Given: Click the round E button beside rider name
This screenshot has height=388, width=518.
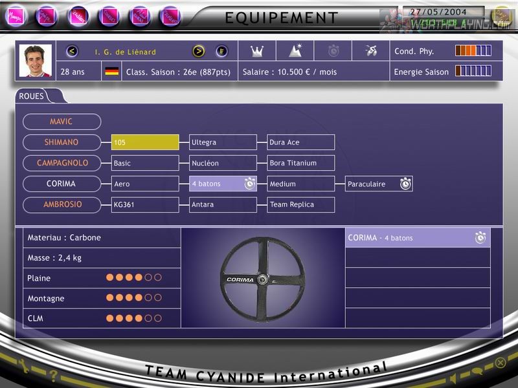Looking at the screenshot, I should (221, 51).
